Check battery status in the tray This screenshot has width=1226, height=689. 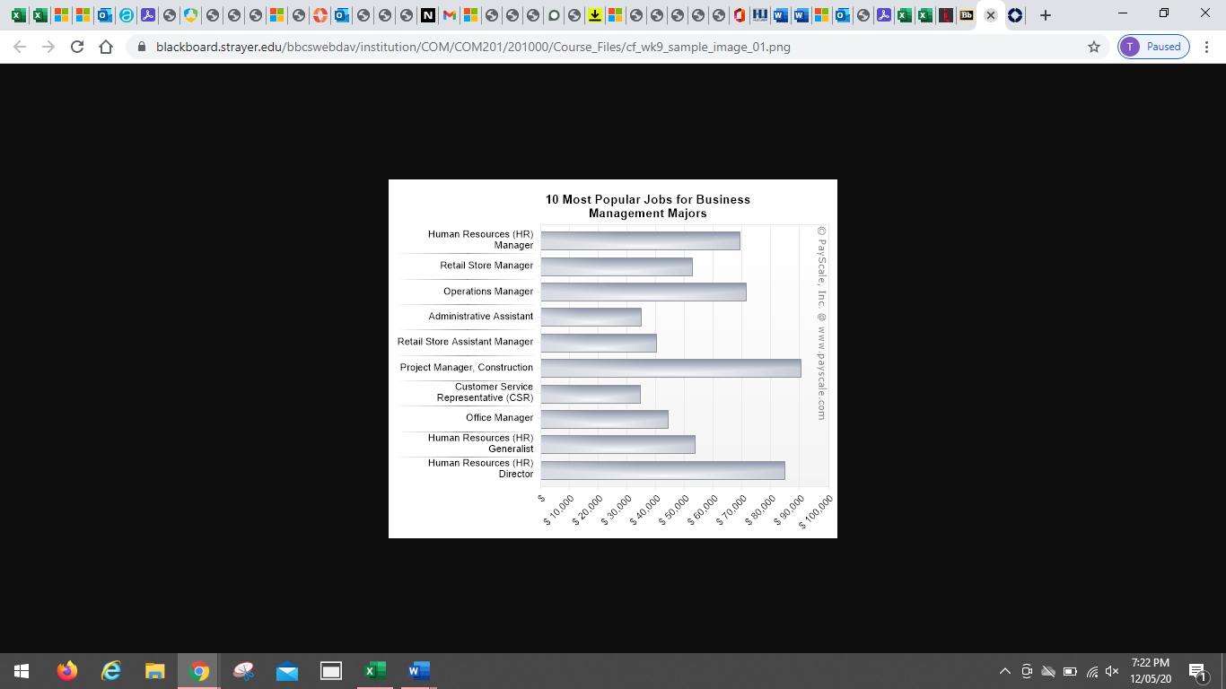(1070, 671)
